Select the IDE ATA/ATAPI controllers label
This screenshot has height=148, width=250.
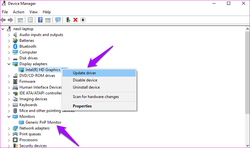pos(40,93)
